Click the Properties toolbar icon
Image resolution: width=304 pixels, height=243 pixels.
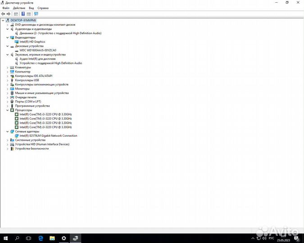click(x=16, y=14)
